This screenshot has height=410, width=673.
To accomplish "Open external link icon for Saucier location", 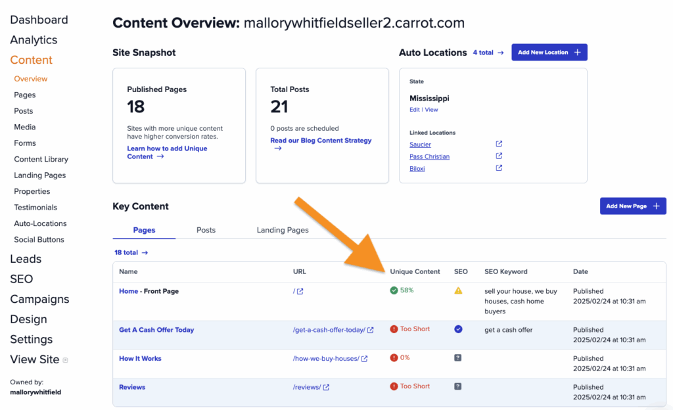I will click(499, 144).
